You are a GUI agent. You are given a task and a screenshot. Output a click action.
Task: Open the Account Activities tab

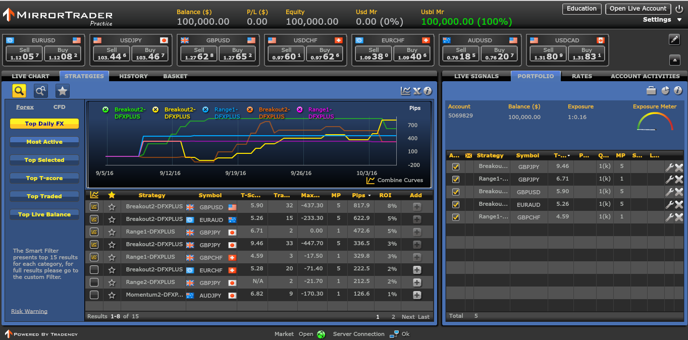pos(645,76)
